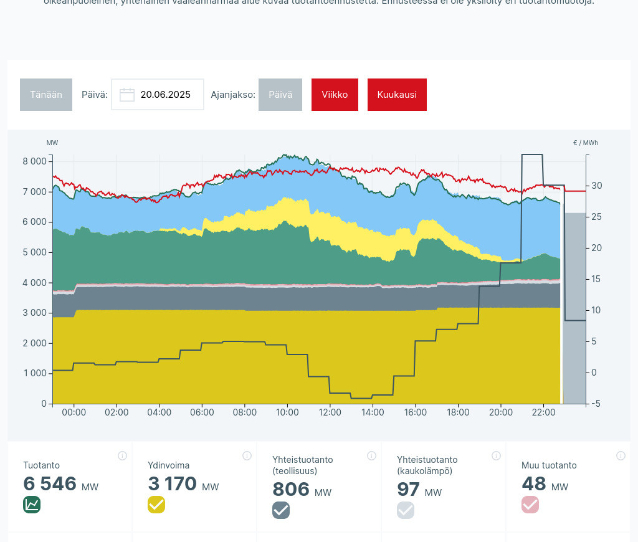Select the Päivä time period tab
638x542 pixels.
pos(280,95)
